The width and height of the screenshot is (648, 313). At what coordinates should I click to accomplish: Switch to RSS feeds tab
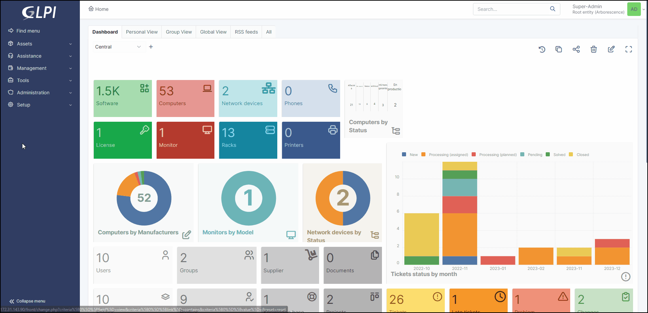pos(246,32)
